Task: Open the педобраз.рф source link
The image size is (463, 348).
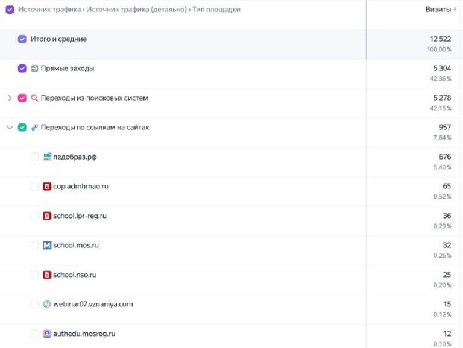Action: pos(75,157)
